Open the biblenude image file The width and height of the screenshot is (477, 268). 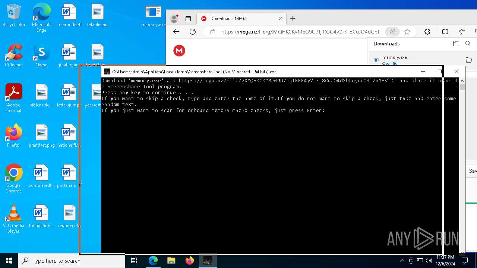click(x=41, y=96)
